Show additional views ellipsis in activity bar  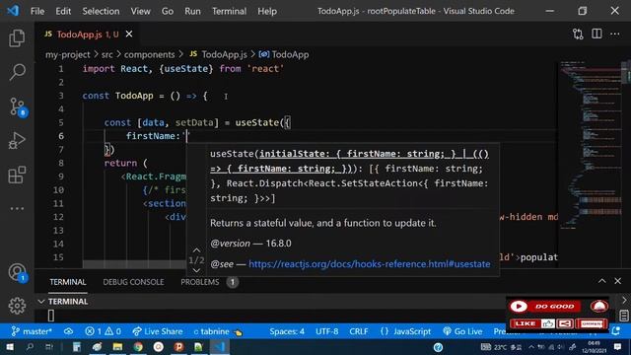click(x=17, y=208)
